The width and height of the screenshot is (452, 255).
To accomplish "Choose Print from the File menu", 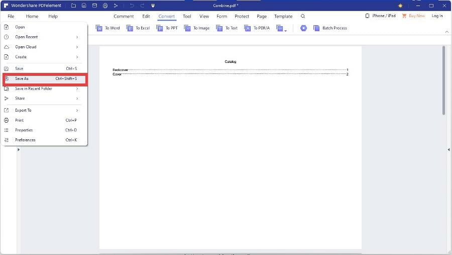I will point(44,120).
